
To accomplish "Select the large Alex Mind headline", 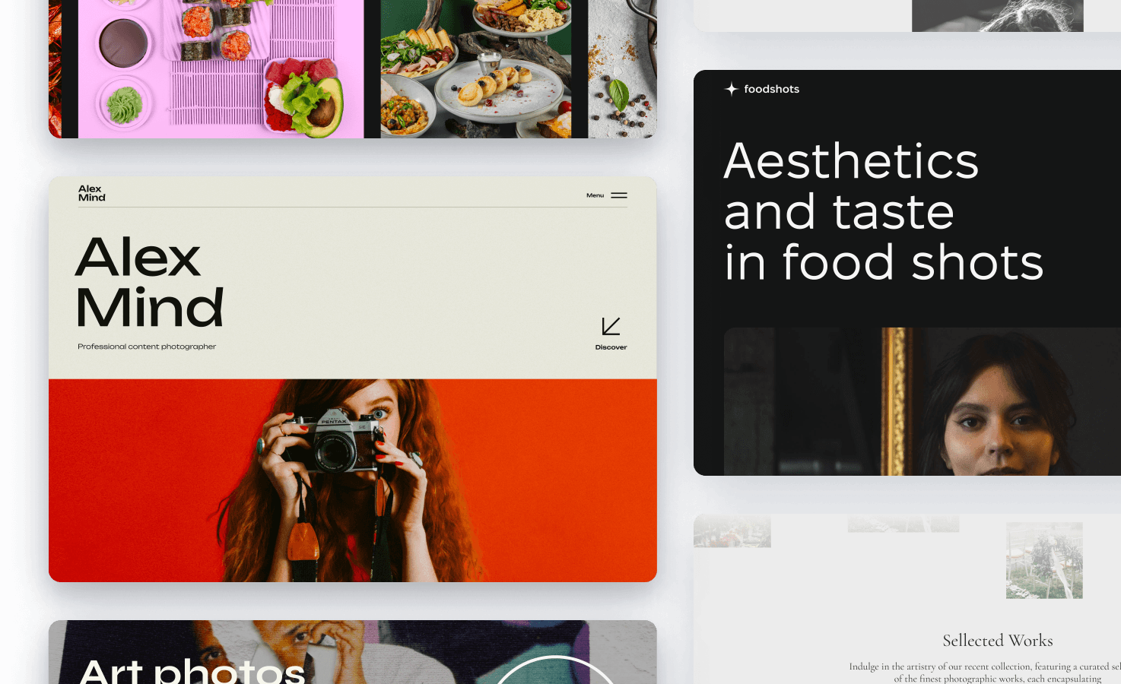I will click(150, 282).
